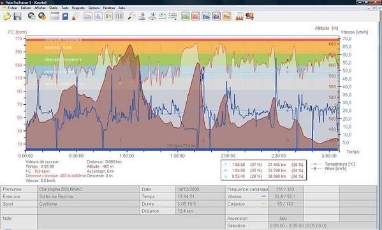Image resolution: width=382 pixels, height=230 pixels.
Task: Click the Intensité forte zone label
Action: pyautogui.click(x=58, y=47)
